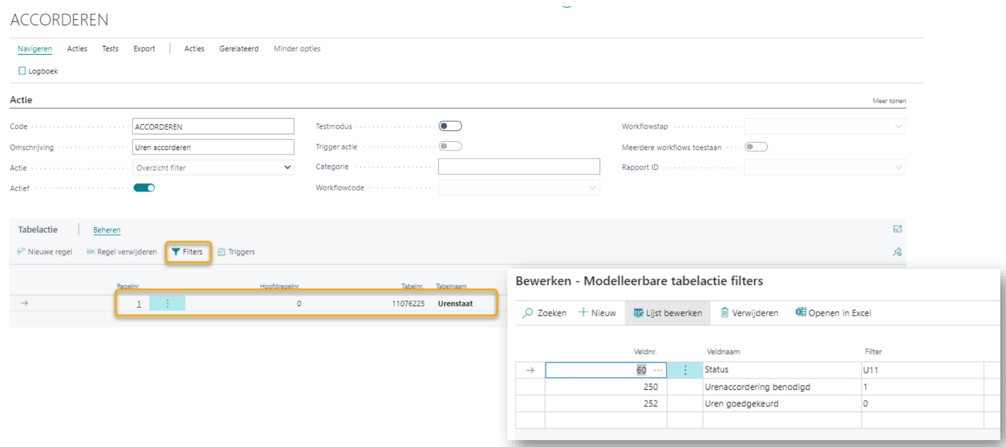Expand the Tabelactie section to full view

897,229
